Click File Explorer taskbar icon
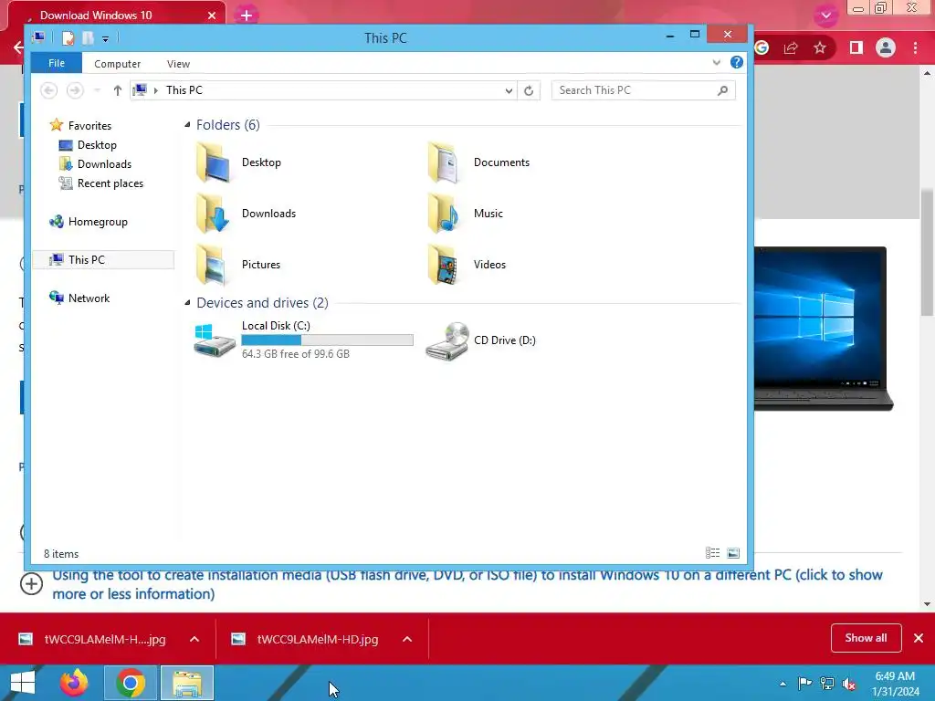 point(187,683)
